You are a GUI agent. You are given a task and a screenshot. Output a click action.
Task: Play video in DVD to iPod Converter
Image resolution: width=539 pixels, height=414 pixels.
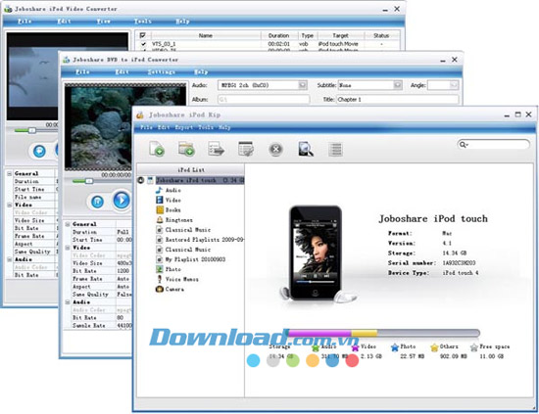point(122,200)
